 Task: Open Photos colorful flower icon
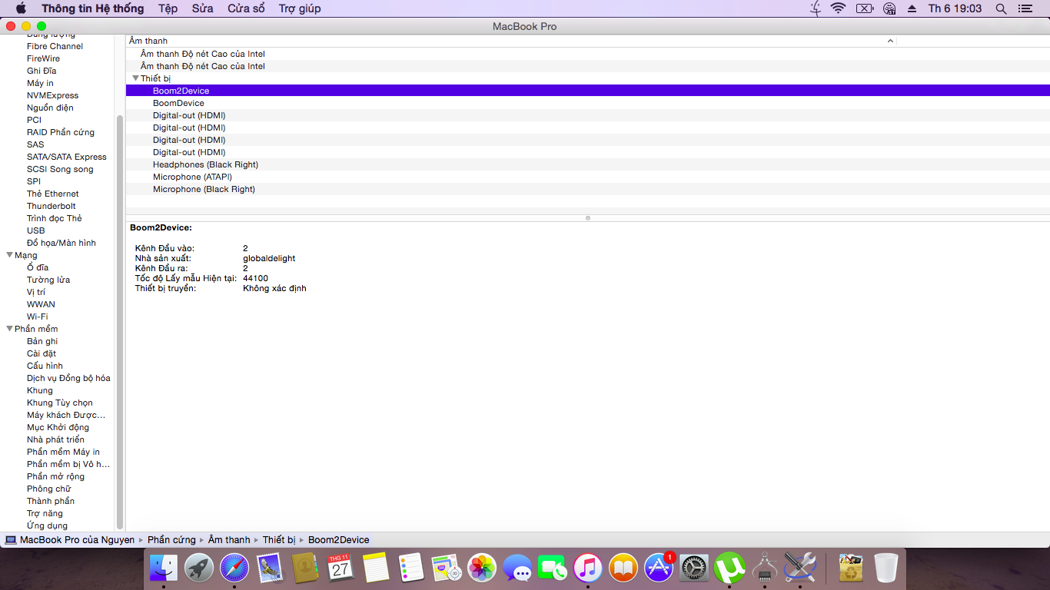(482, 568)
